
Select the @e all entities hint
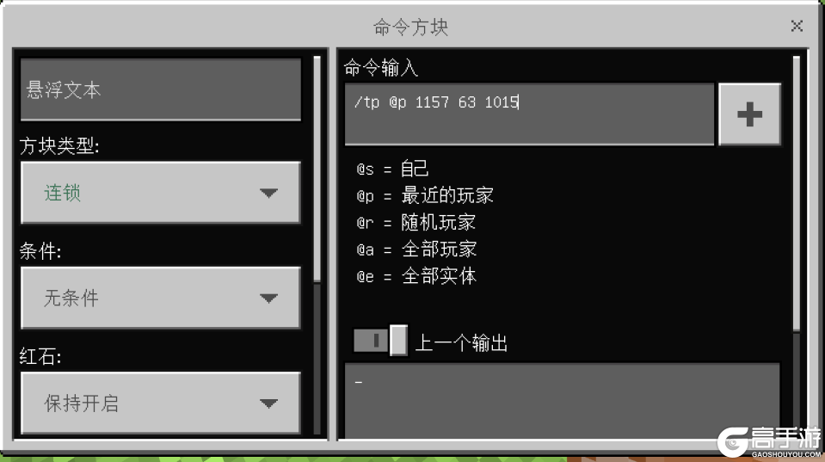pos(416,276)
